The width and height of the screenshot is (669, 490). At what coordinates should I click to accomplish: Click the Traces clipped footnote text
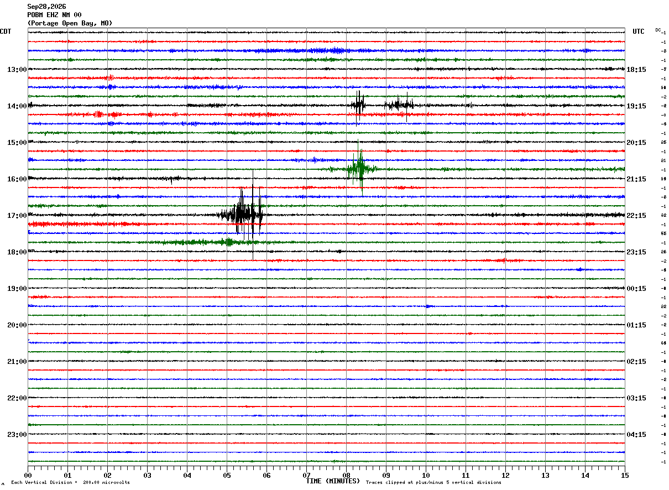coord(433,483)
